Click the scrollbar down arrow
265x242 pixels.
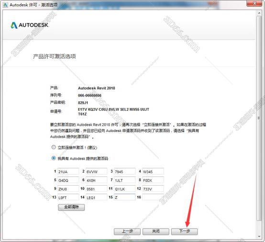click(259, 236)
